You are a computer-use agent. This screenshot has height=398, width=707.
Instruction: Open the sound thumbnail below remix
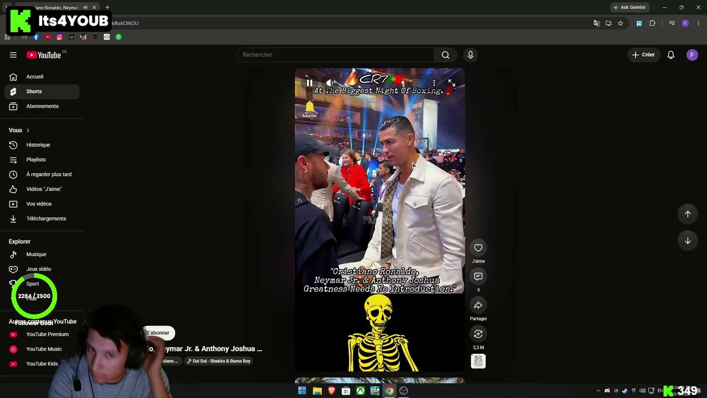point(478,361)
